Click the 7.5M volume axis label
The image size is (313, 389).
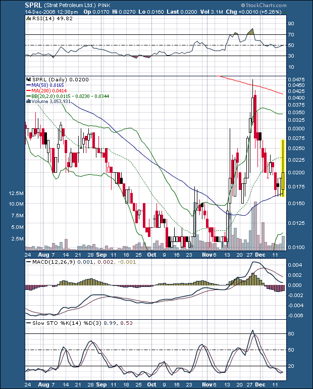[x=17, y=216]
